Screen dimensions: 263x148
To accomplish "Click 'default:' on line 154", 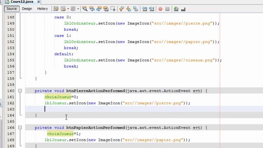I will (x=64, y=54).
